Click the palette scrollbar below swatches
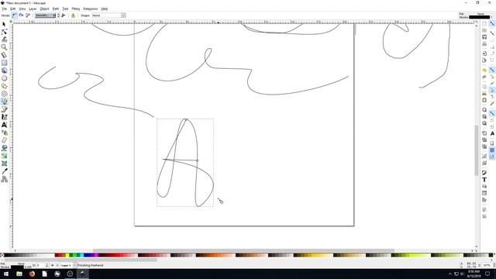This screenshot has width=496, height=279. click(x=81, y=260)
